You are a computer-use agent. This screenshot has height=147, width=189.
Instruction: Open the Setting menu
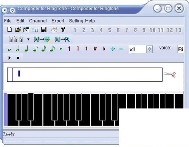(76, 21)
